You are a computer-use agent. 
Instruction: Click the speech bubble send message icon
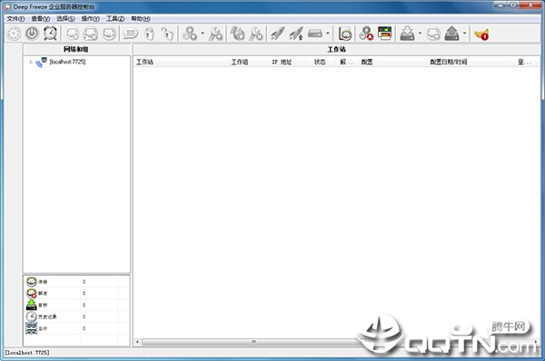[131, 34]
